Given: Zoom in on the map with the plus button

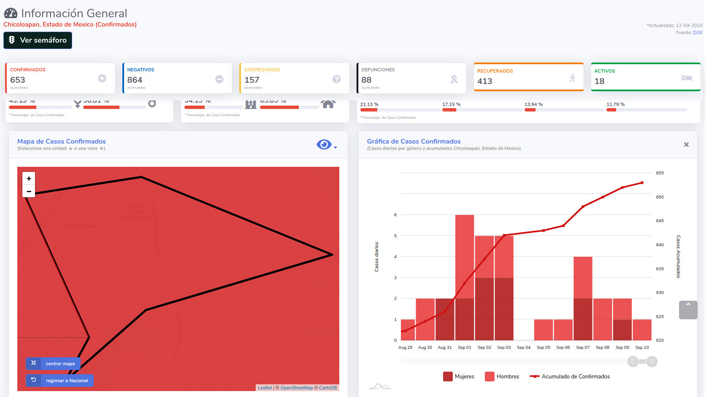Looking at the screenshot, I should point(29,179).
